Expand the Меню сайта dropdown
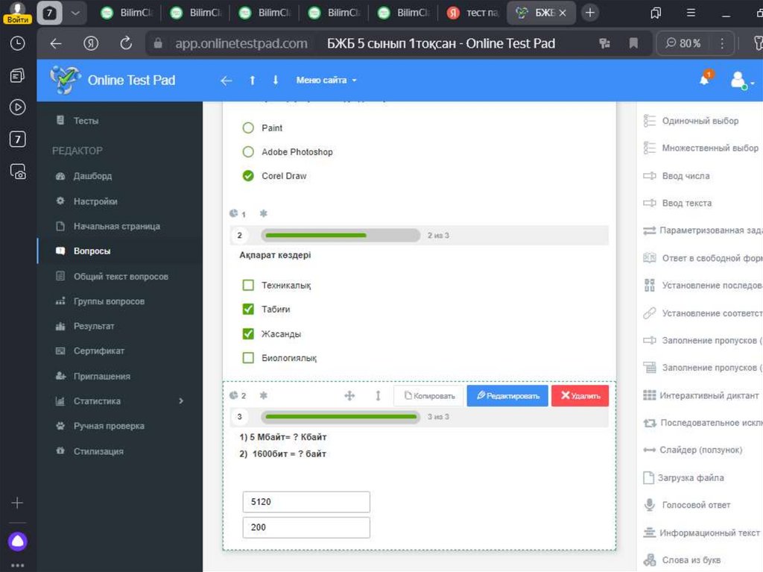The image size is (763, 572). click(x=326, y=81)
